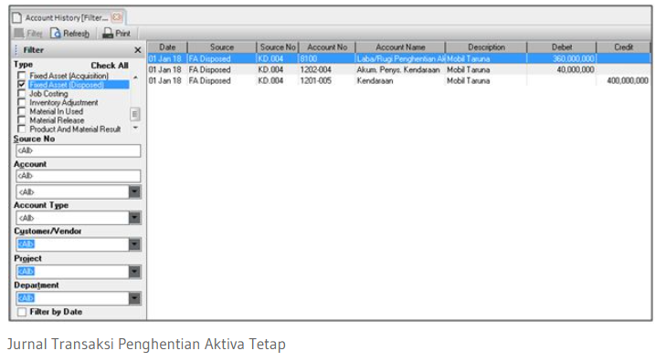Open the Customer/Vendor dropdown
Image resolution: width=666 pixels, height=361 pixels.
coord(134,244)
